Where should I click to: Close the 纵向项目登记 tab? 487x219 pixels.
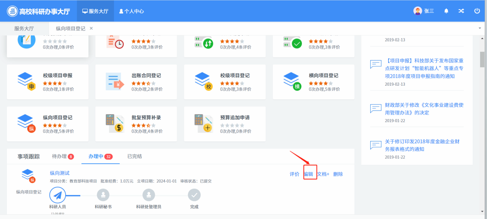[x=91, y=28]
